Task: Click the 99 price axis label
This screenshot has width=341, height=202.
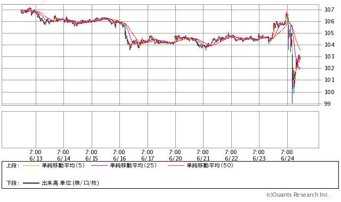Action: tap(327, 104)
